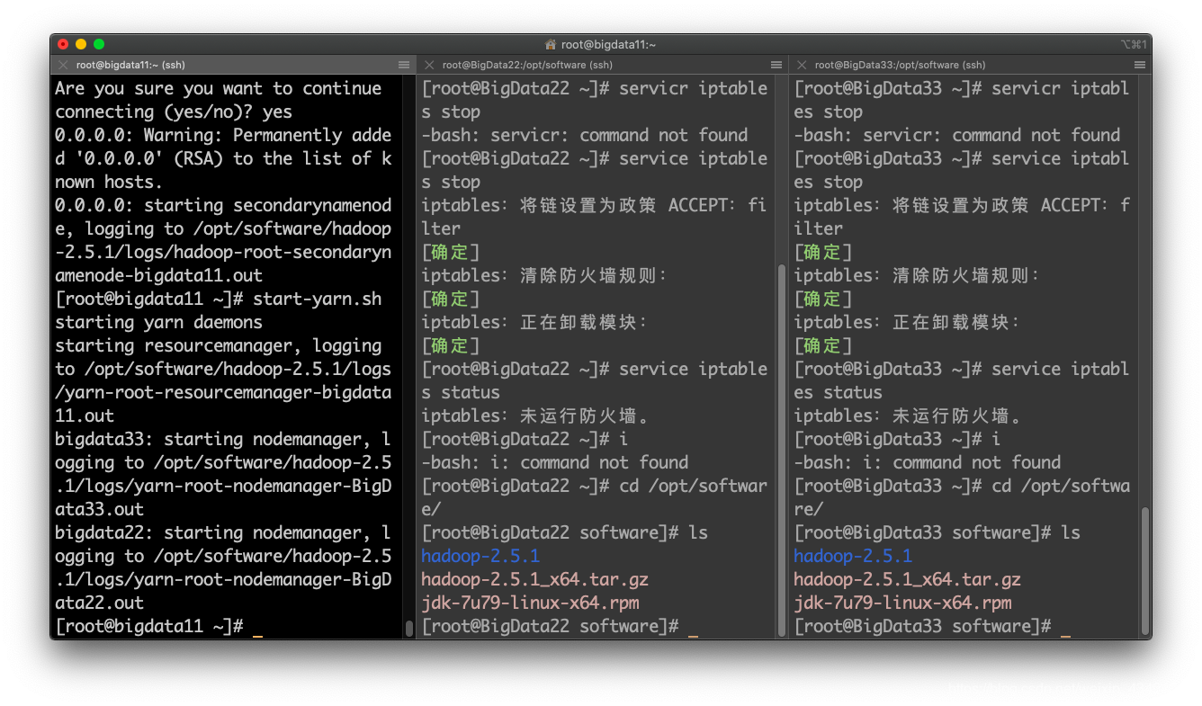Click hadoop-2.5.1_x64.tar.gz in the BigData22 pane

[534, 579]
